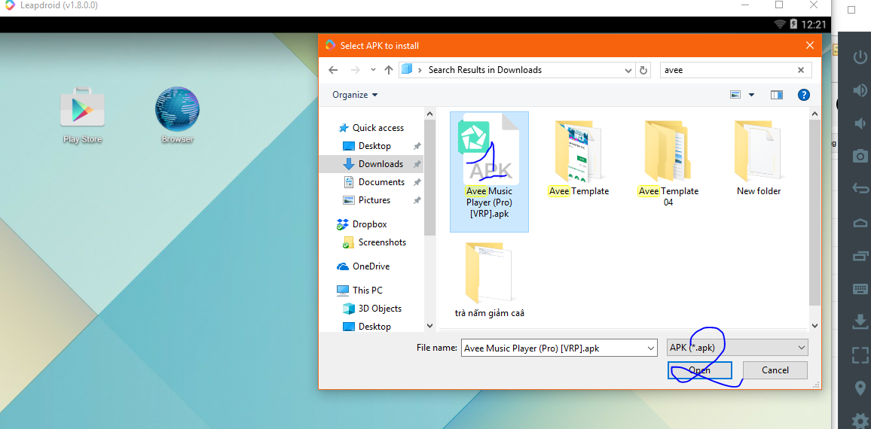Screen dimensions: 871x429
Task: Lower volume using Leapdroid sidebar icon
Action: tap(860, 123)
